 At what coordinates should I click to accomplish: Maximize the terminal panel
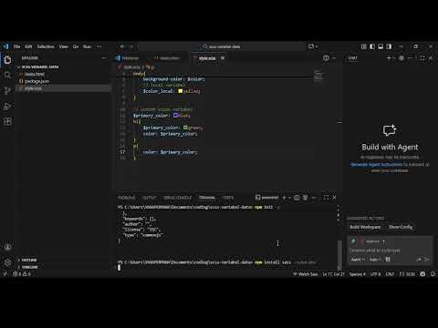[326, 198]
